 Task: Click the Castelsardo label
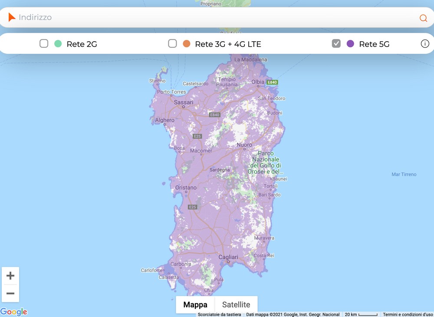195,84
